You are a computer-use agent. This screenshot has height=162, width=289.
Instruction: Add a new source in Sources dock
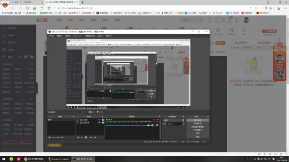click(x=78, y=138)
